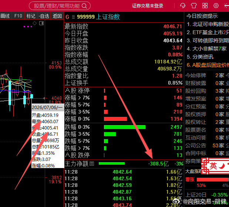Click the 上证20日 -0.35% entry
229x207 pixels.
[x=206, y=195]
